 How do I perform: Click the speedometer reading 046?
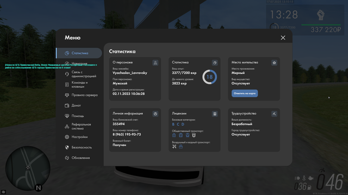click(x=330, y=182)
